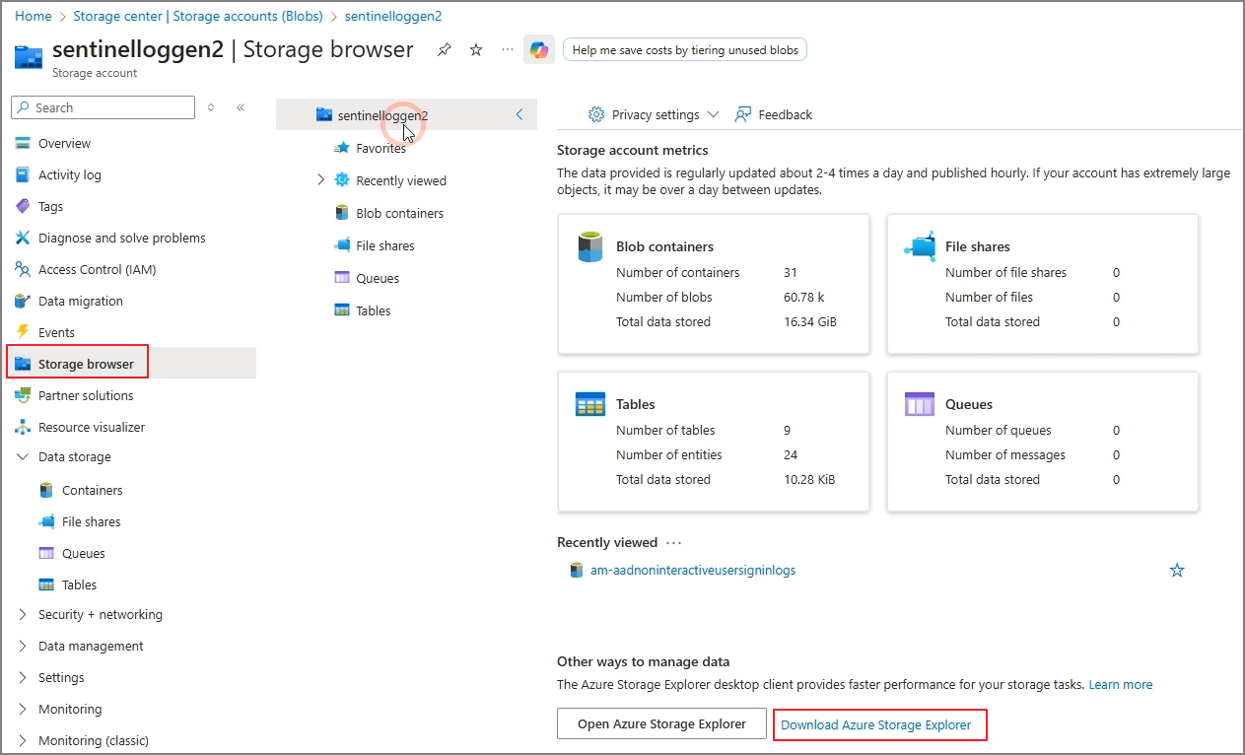Viewport: 1245px width, 755px height.
Task: Click the Tags icon in sidebar
Action: click(x=23, y=206)
